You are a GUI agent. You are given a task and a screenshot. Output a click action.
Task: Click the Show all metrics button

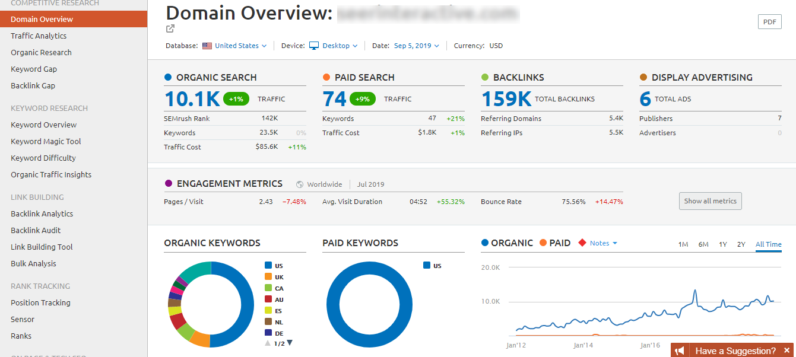(x=710, y=201)
